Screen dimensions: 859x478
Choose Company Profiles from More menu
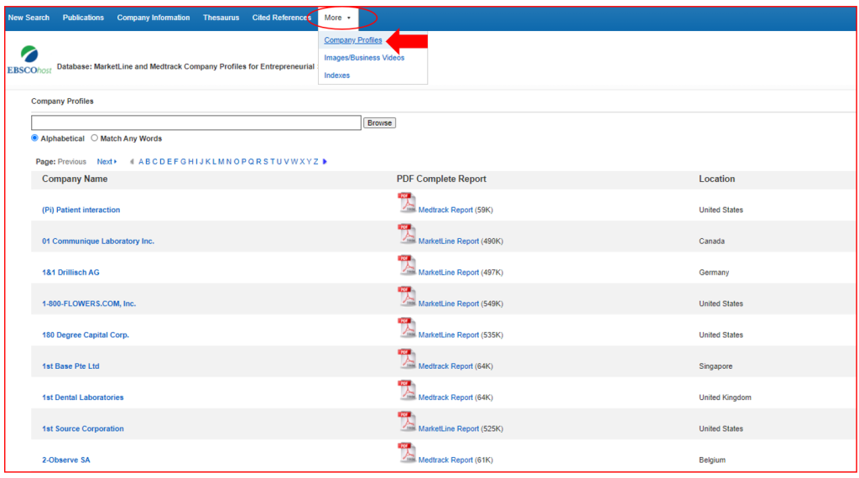[353, 40]
